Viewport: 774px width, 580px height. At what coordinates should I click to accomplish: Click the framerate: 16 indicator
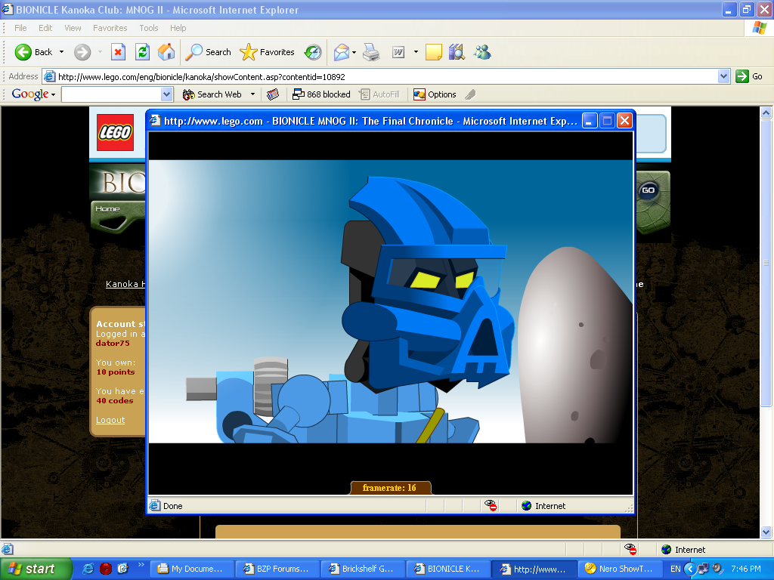coord(390,488)
